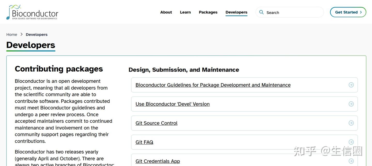Click the circled arrow for Git Credentials App

(x=351, y=160)
